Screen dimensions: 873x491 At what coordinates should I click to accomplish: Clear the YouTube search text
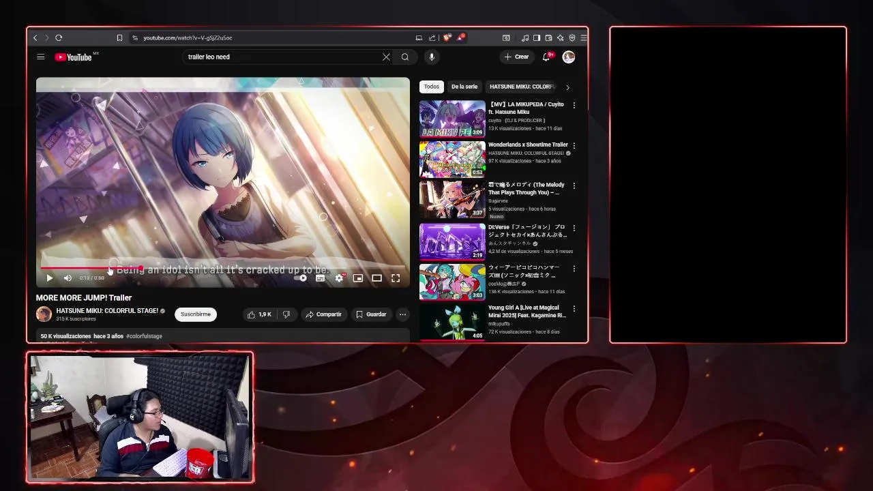(x=386, y=57)
